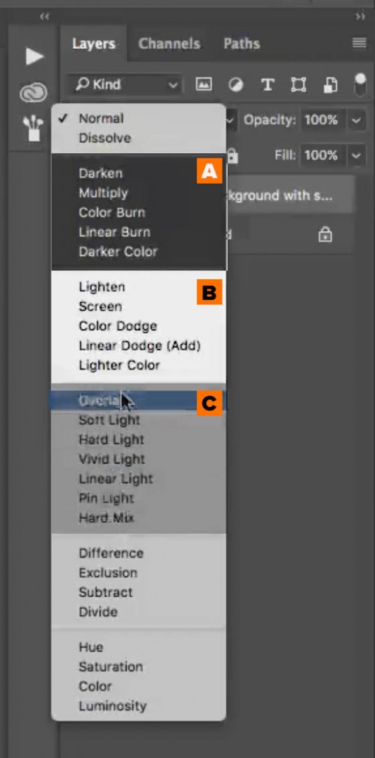Filter layers by type layer icon

click(267, 85)
